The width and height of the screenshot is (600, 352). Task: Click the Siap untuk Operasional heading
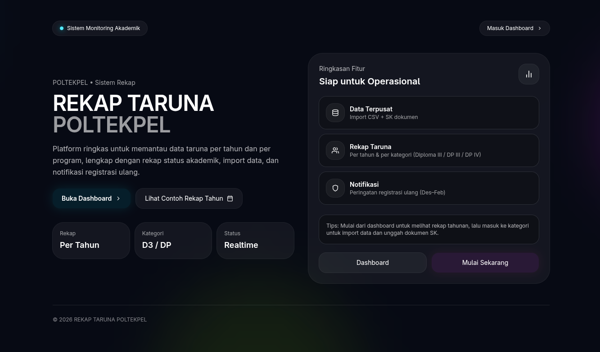click(x=370, y=81)
